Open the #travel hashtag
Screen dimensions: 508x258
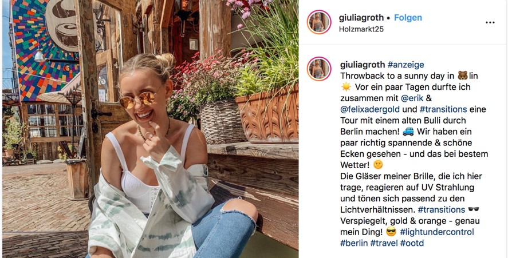point(384,243)
